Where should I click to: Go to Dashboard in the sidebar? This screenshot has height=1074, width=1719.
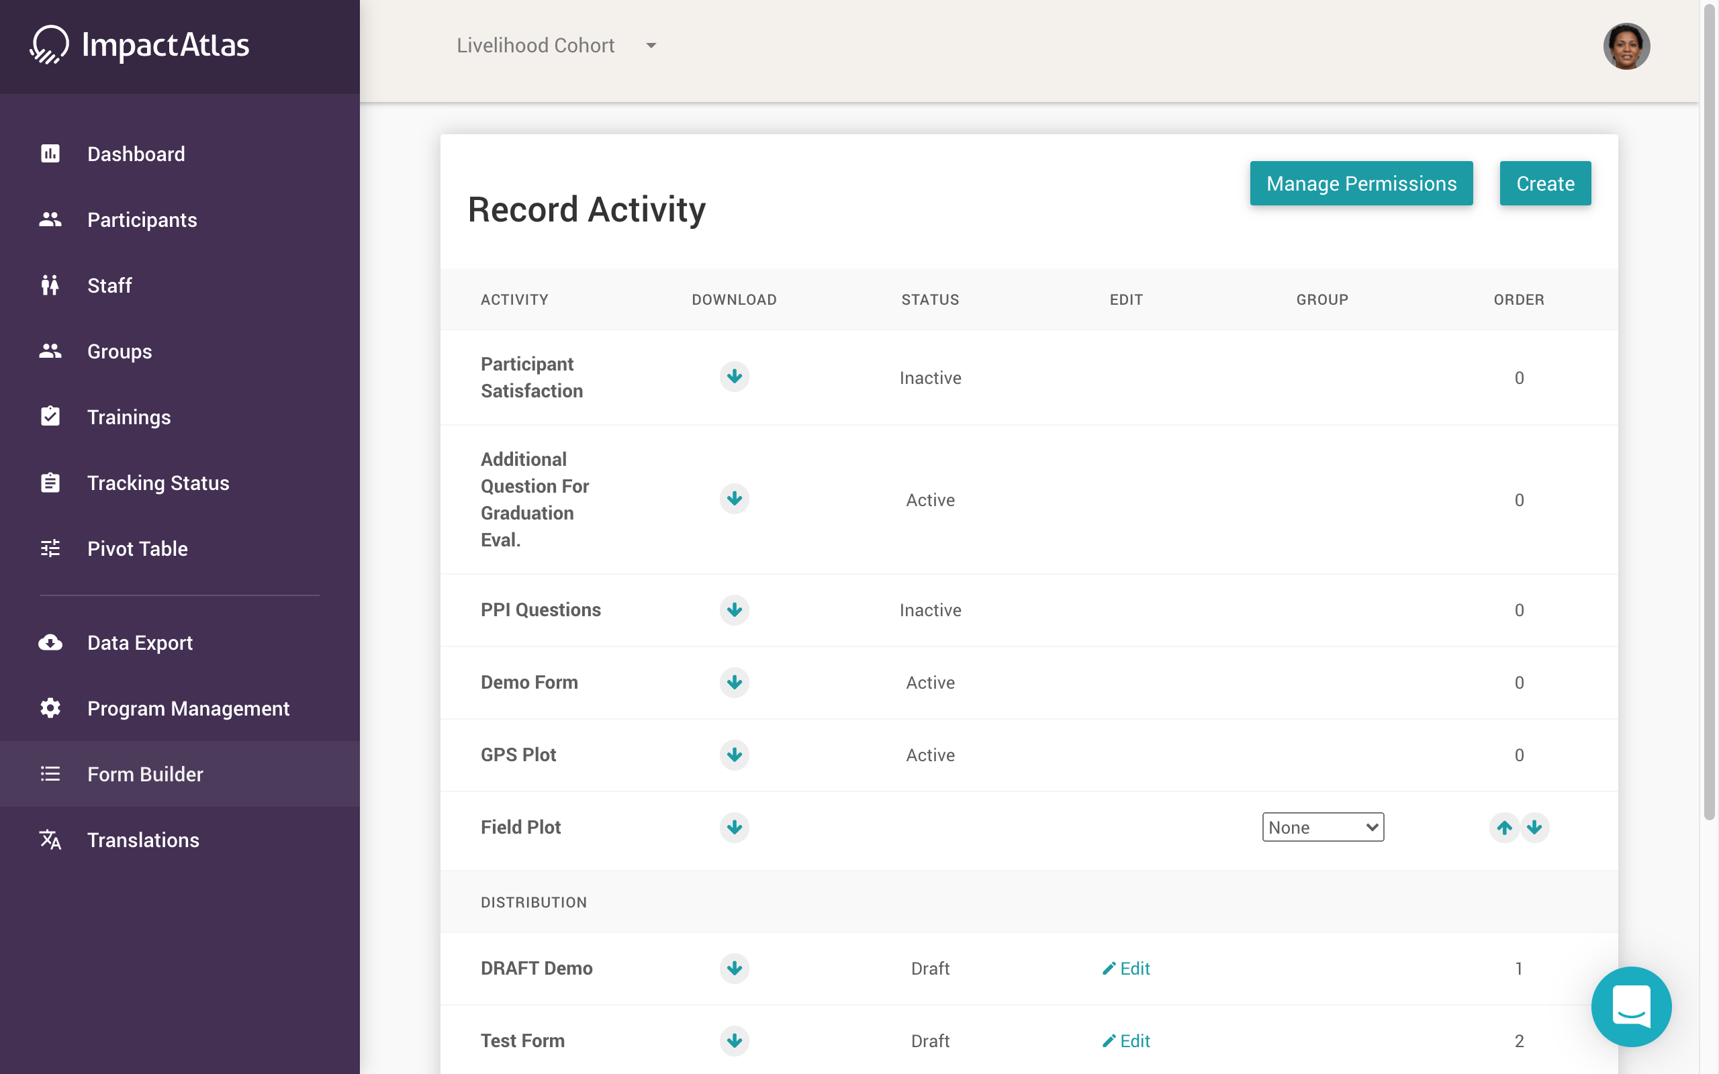(136, 154)
